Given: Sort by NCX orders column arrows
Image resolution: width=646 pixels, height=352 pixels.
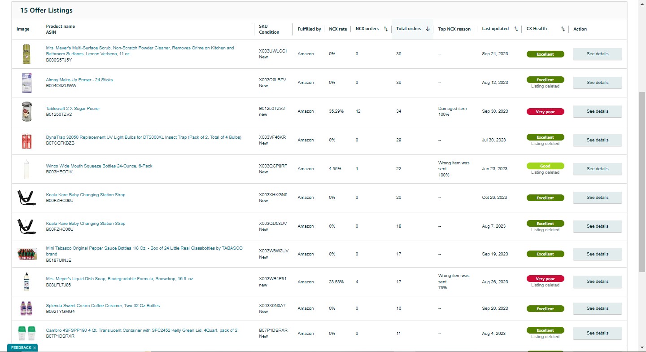Looking at the screenshot, I should [385, 29].
